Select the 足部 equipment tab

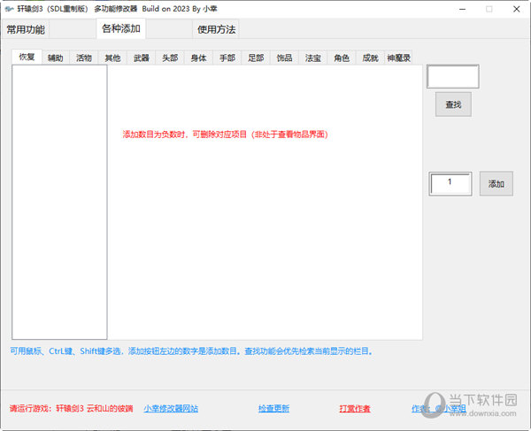(256, 58)
